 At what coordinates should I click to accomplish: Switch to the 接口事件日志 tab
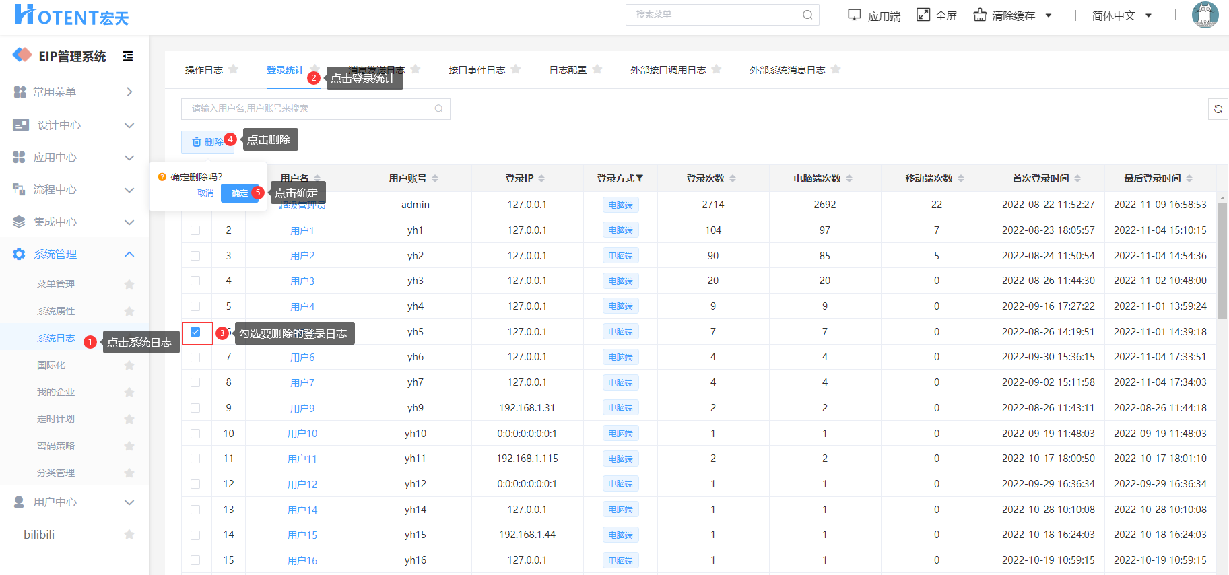click(x=477, y=70)
